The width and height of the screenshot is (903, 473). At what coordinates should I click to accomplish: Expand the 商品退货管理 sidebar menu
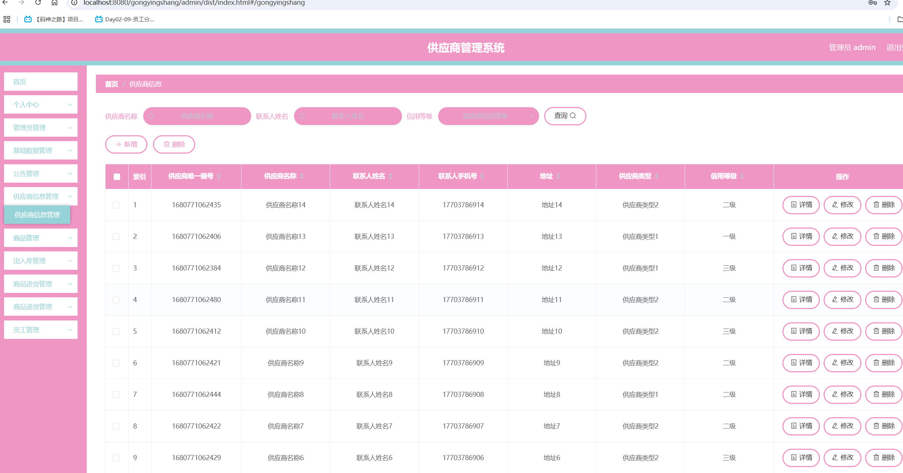pyautogui.click(x=41, y=307)
